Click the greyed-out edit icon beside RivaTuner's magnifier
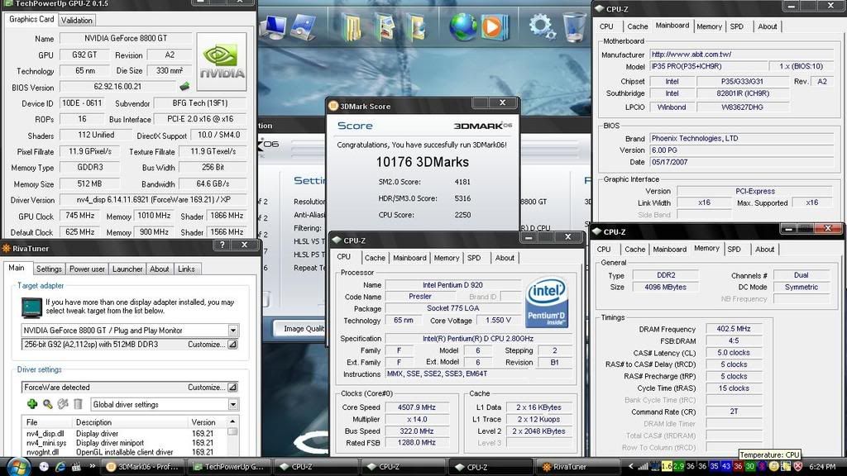The image size is (847, 476). click(x=63, y=404)
